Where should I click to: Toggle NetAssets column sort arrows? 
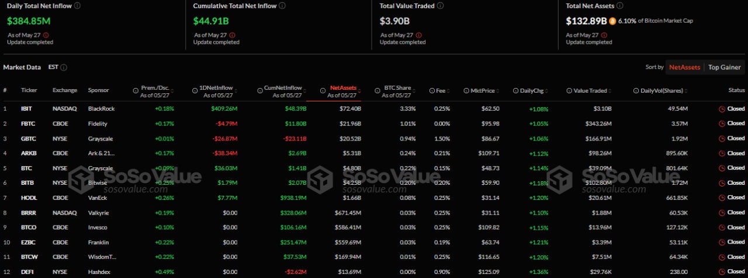tap(359, 91)
